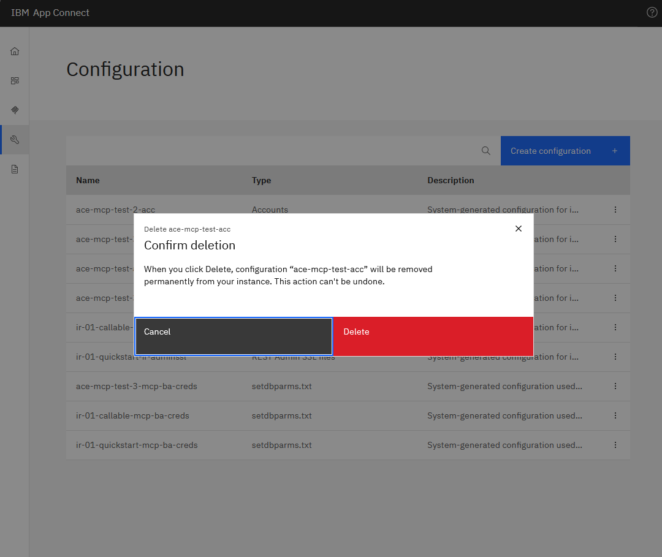Screen dimensions: 662x557
Task: Open overflow menu for ir-01-quickstart-mcp-ba-creds
Action: point(615,445)
